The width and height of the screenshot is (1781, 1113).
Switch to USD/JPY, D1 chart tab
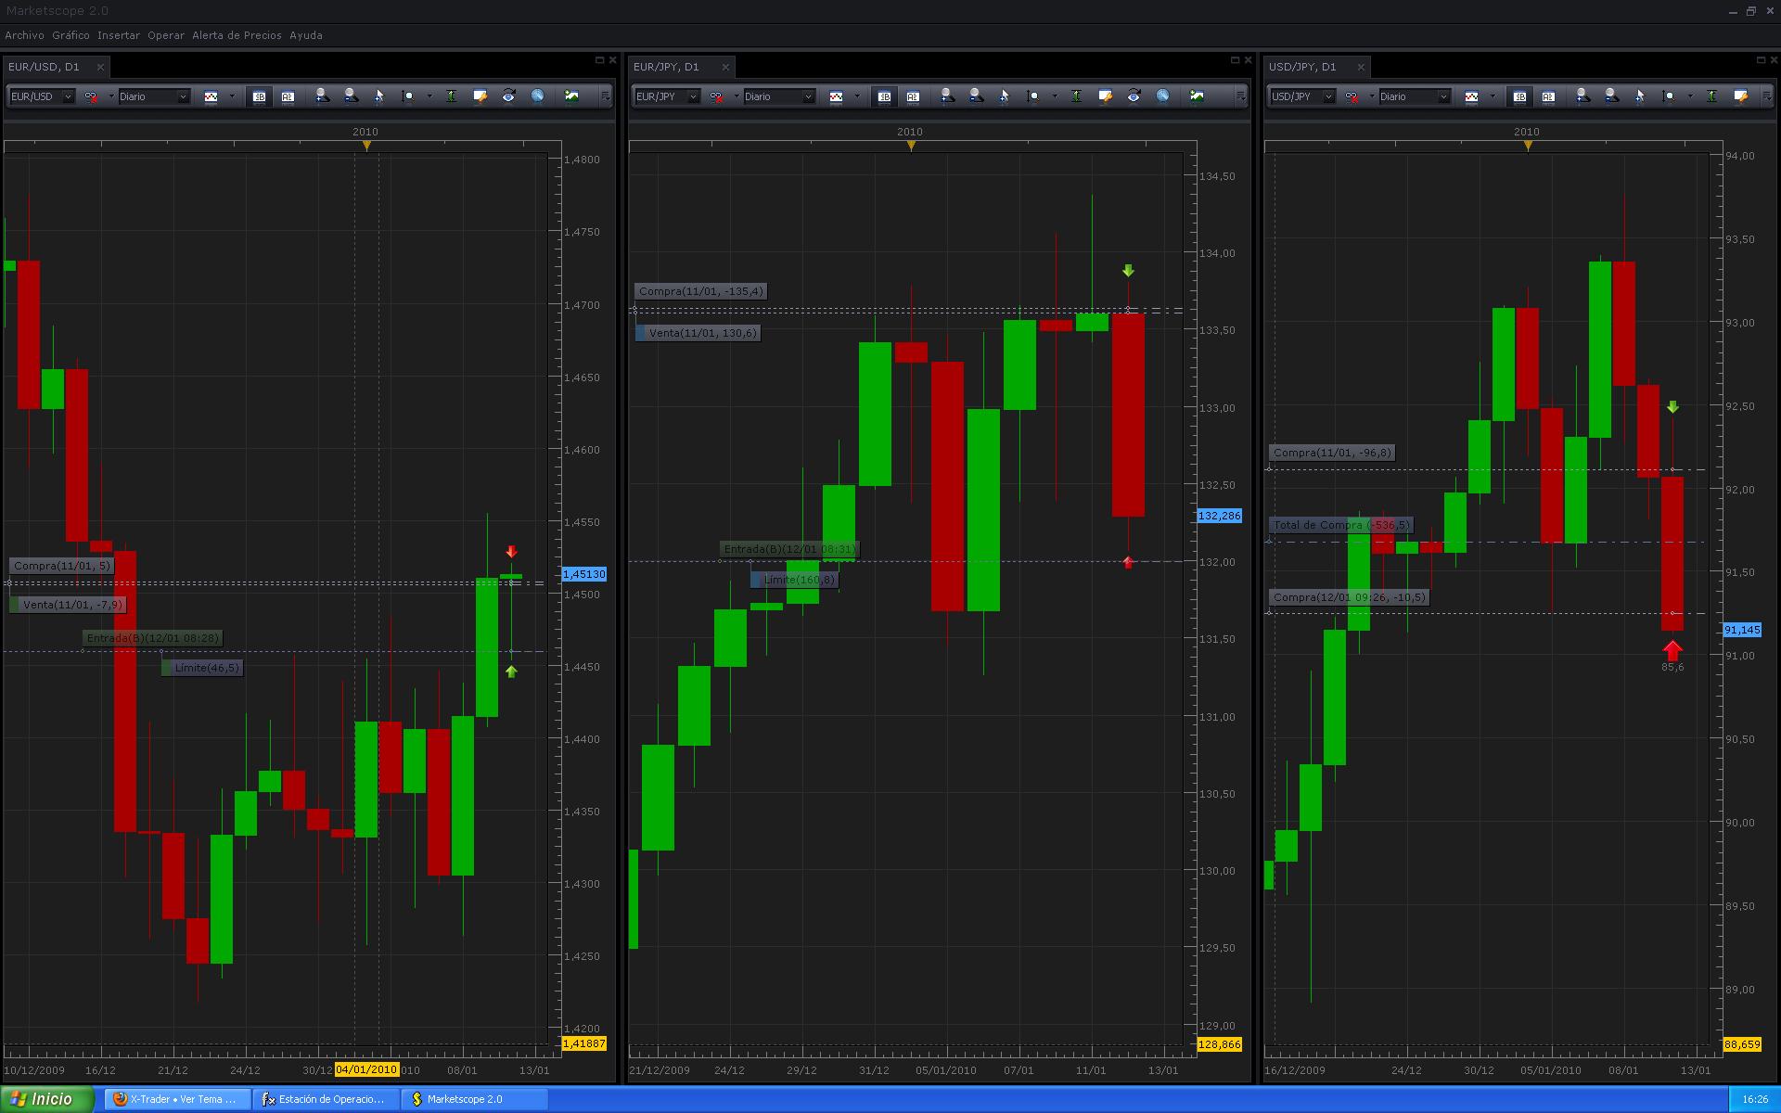[x=1302, y=67]
